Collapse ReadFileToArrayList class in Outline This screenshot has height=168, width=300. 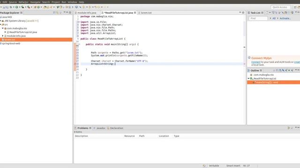248,78
